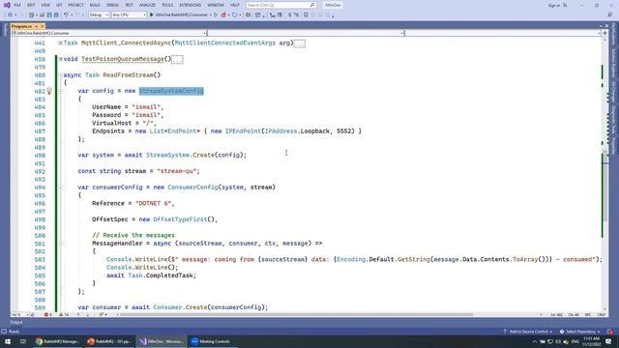Click the "stream-qu" string literal

176,171
